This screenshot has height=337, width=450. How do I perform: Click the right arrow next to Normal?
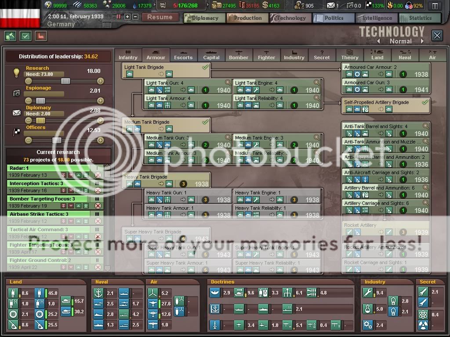[x=422, y=41]
